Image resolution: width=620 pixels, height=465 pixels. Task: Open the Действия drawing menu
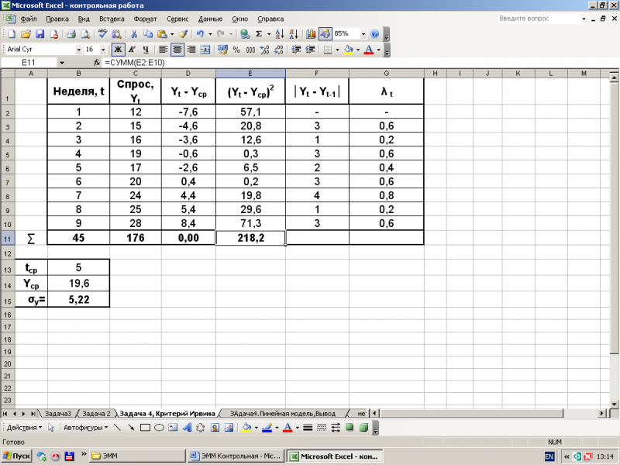coord(24,428)
